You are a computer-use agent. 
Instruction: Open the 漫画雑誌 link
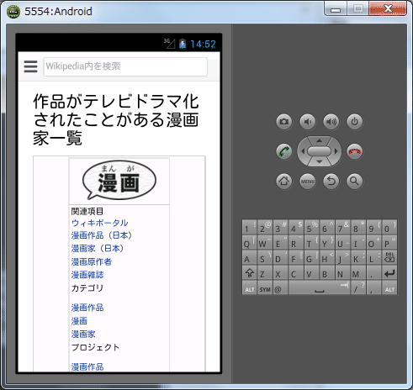pyautogui.click(x=87, y=275)
